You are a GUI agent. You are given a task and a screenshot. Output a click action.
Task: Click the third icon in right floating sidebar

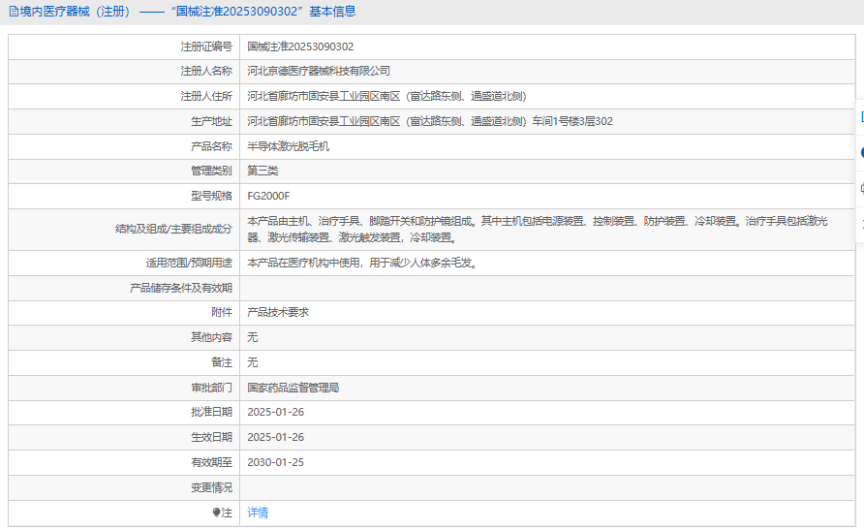(x=860, y=188)
